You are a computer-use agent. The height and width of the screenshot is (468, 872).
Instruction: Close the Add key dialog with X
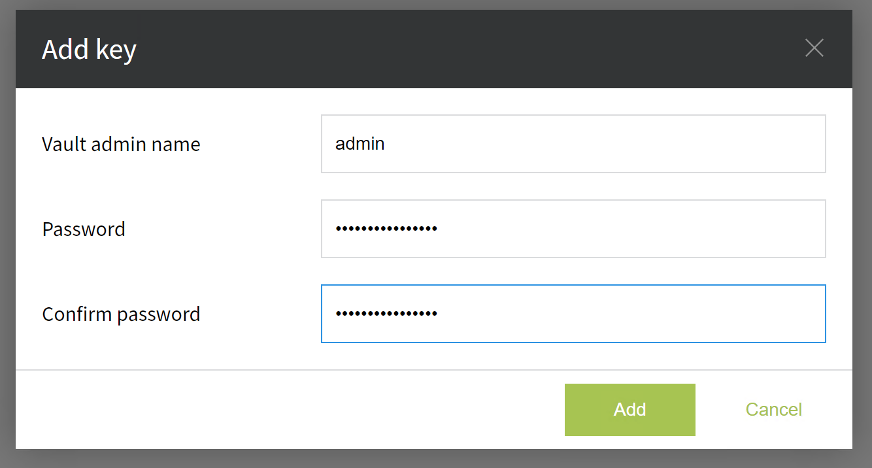(x=814, y=48)
